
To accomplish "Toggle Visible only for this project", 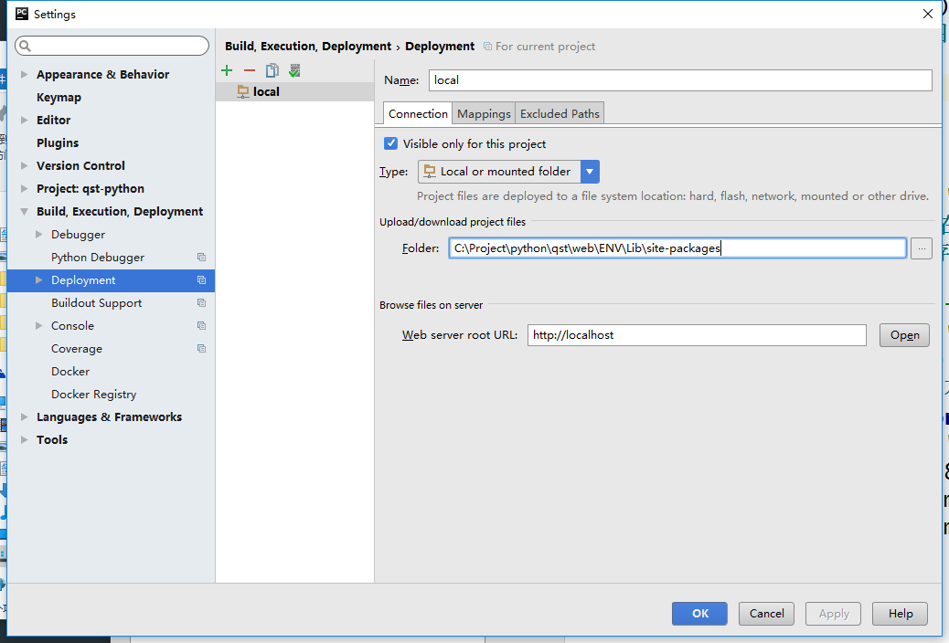I will click(391, 144).
